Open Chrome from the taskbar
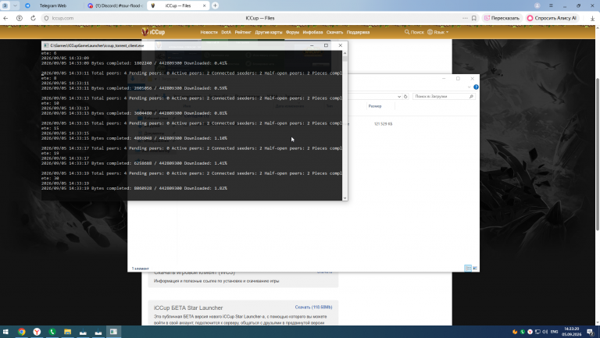 21,332
